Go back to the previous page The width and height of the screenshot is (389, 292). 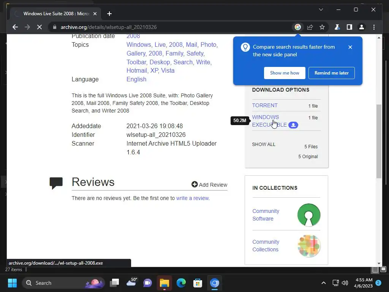pyautogui.click(x=15, y=27)
